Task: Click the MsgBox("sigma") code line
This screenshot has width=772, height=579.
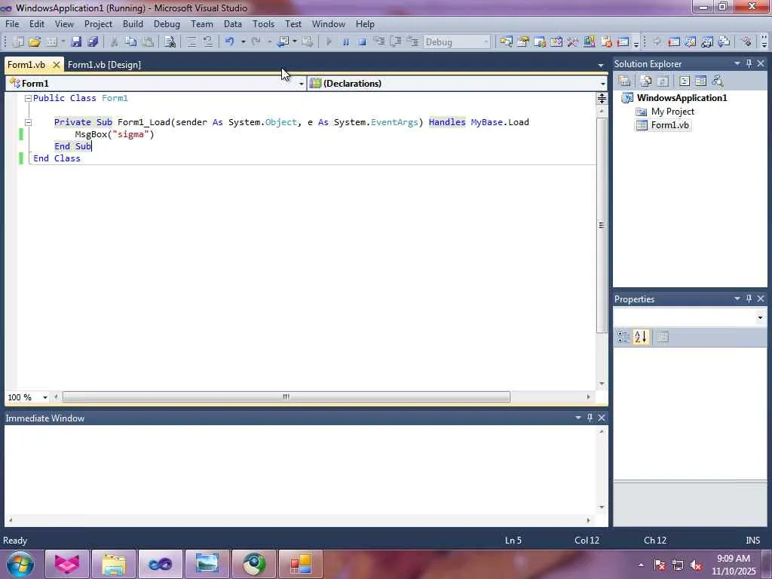Action: tap(115, 134)
